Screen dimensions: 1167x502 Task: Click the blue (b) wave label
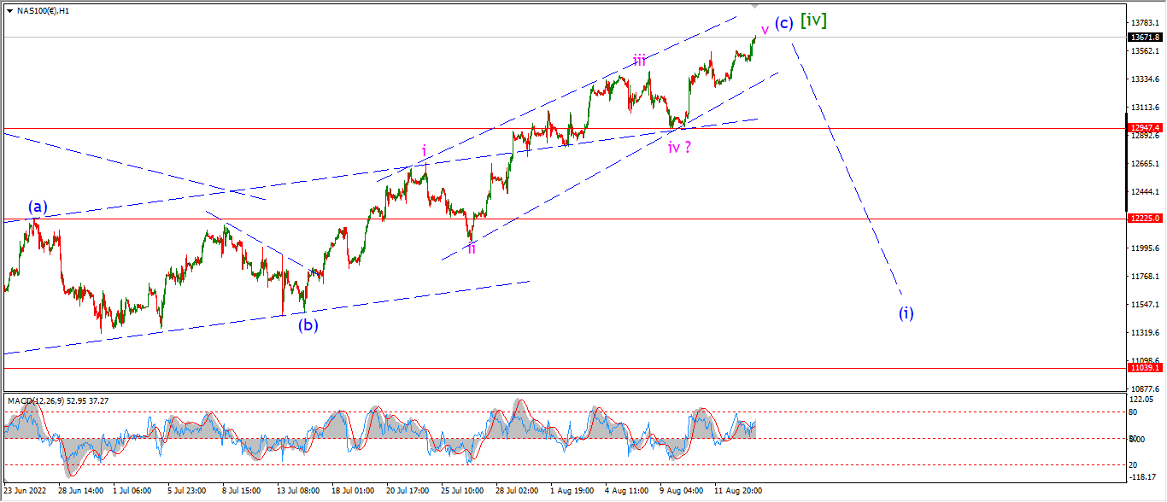[x=308, y=324]
